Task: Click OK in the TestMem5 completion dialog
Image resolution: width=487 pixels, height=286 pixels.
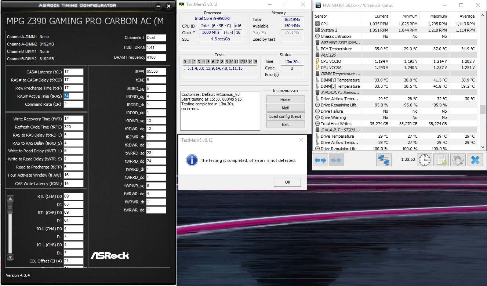Action: [x=287, y=182]
